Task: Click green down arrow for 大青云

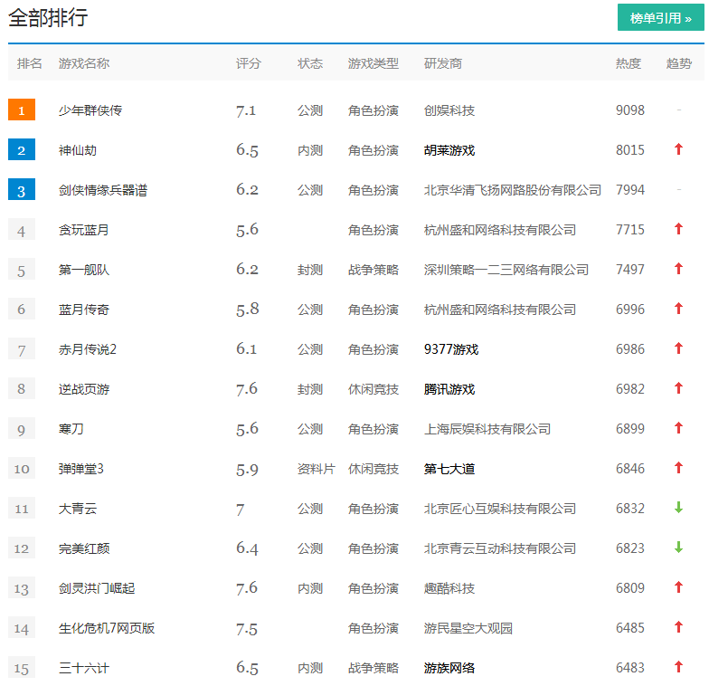Action: [678, 507]
